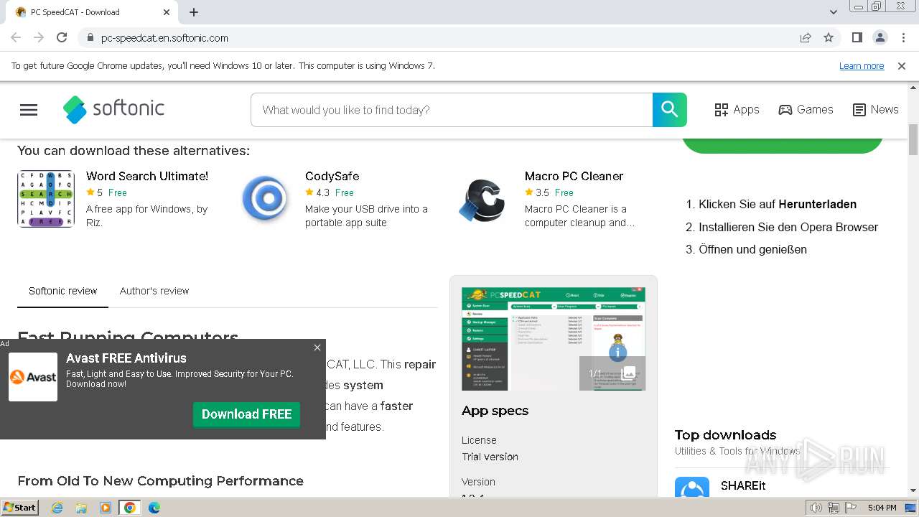Open the Softonic hamburger menu
The height and width of the screenshot is (517, 919).
(29, 110)
